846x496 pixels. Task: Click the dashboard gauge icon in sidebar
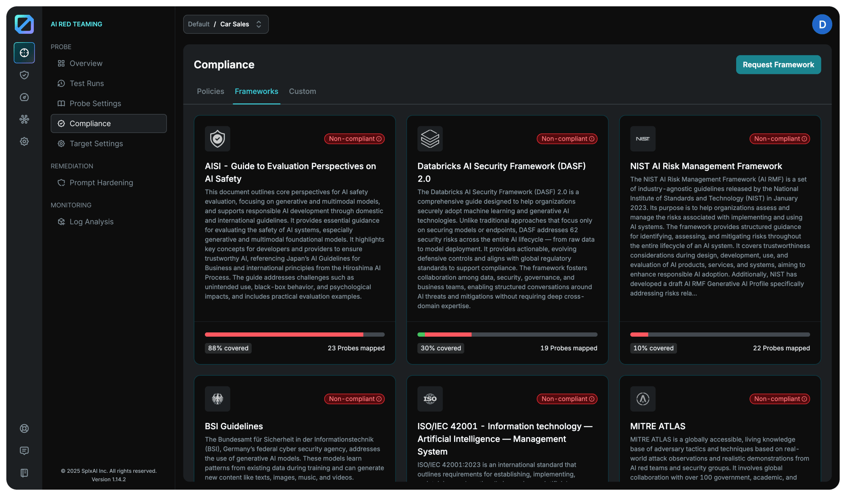pyautogui.click(x=24, y=97)
